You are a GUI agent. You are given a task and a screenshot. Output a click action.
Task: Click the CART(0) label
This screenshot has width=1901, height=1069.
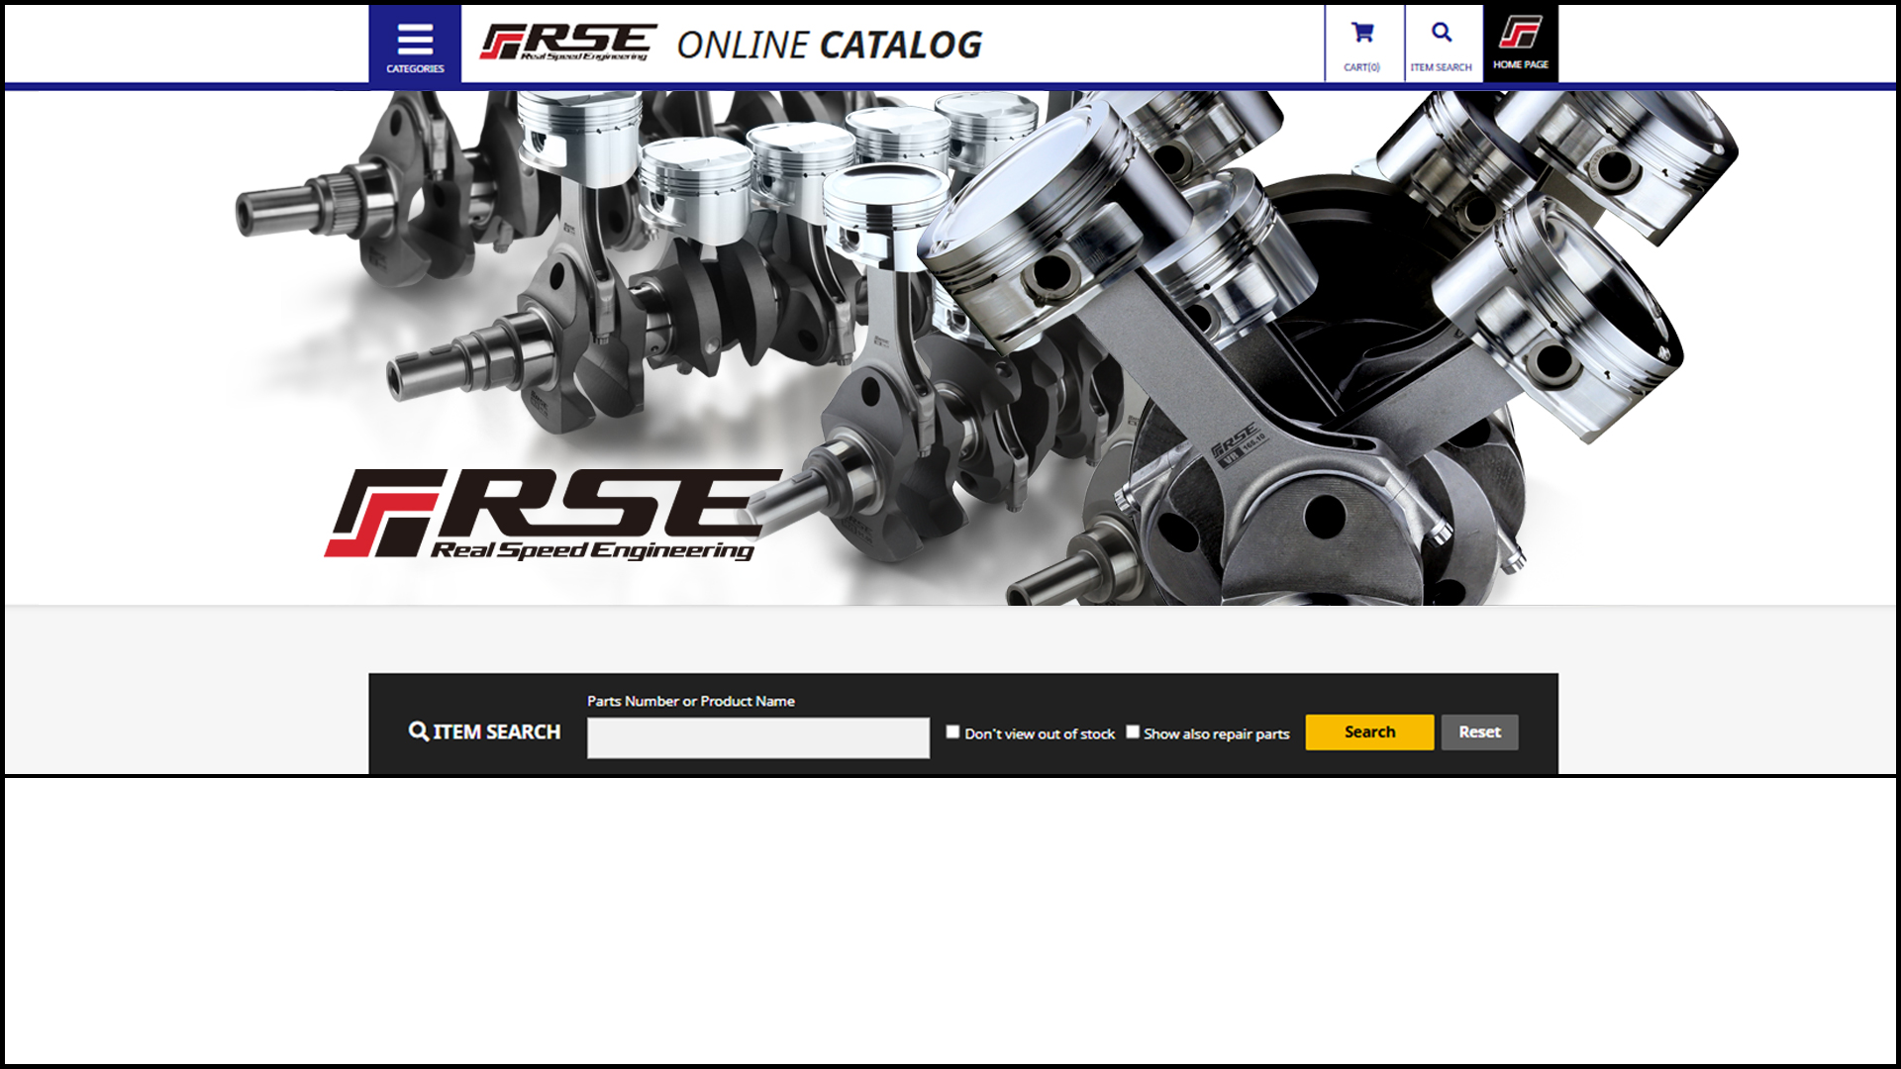click(1361, 67)
